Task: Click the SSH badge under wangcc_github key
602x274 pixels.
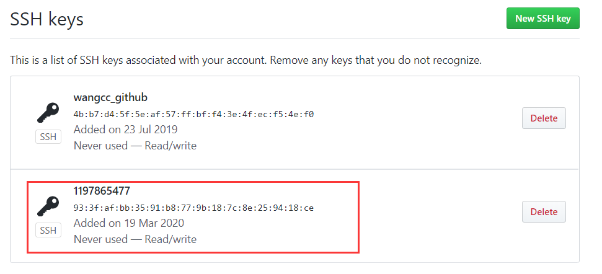Action: click(48, 137)
